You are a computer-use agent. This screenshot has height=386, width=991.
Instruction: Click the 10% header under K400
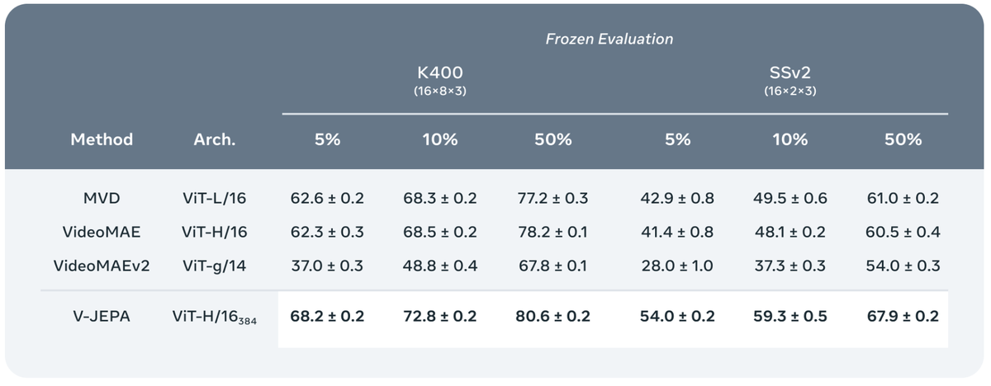point(440,139)
